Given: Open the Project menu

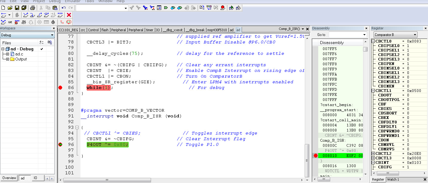Looking at the screenshot, I should point(39,1).
